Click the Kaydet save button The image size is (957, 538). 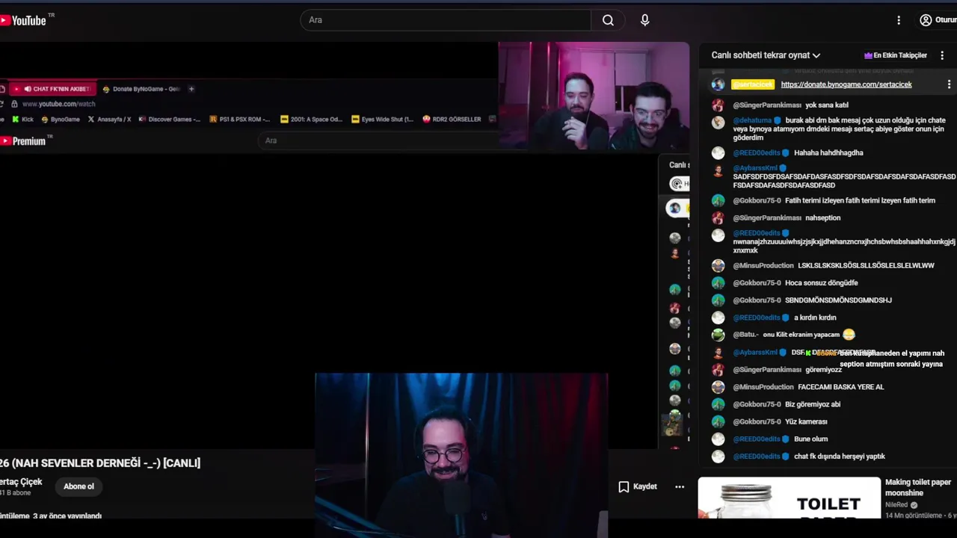click(638, 486)
